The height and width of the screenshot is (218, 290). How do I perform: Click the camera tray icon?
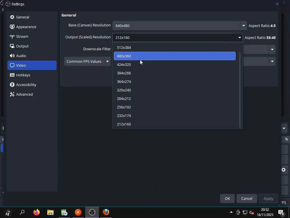click(238, 212)
